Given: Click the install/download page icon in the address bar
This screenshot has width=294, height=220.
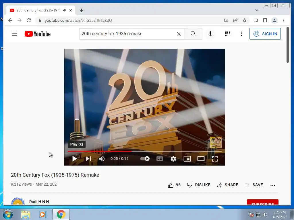Looking at the screenshot, I should [226, 20].
